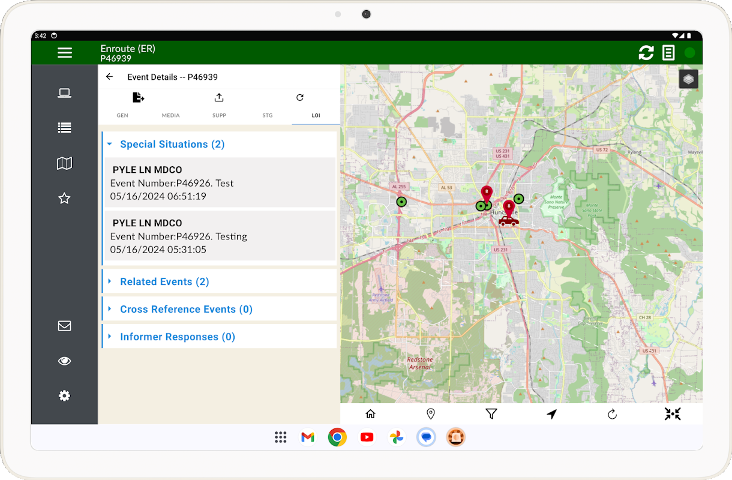Expand the Related Events section
Screen dimensions: 732x480
pyautogui.click(x=164, y=282)
